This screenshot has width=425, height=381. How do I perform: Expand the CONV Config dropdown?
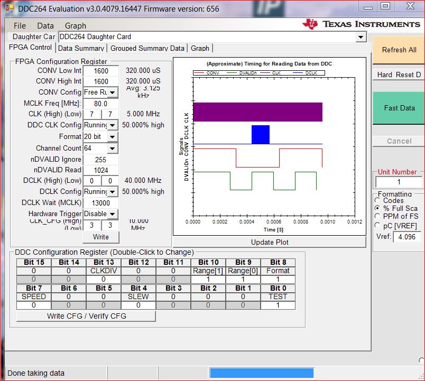point(112,92)
